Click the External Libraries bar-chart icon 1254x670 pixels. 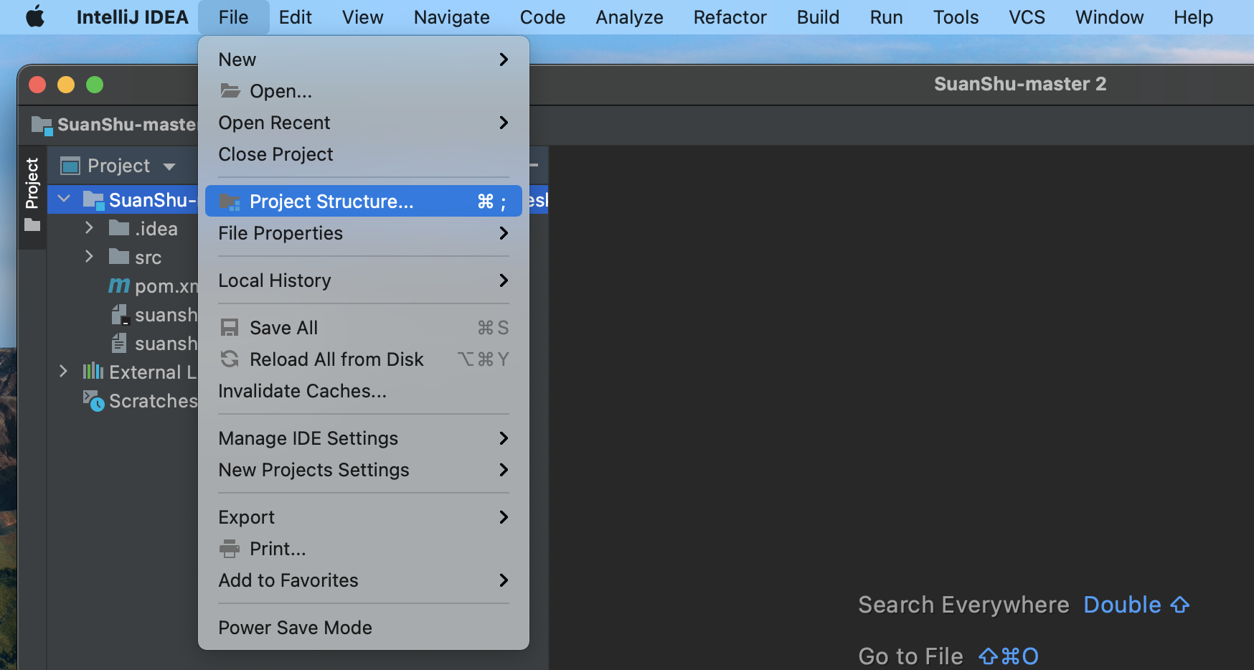pos(93,371)
